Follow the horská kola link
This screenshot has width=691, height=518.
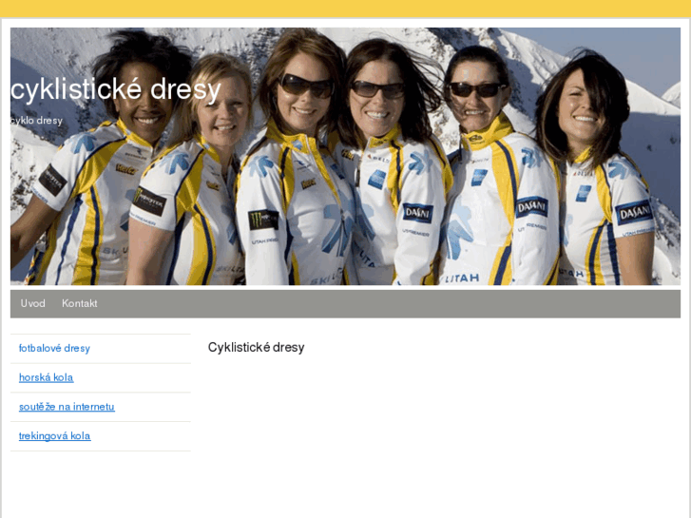point(47,377)
